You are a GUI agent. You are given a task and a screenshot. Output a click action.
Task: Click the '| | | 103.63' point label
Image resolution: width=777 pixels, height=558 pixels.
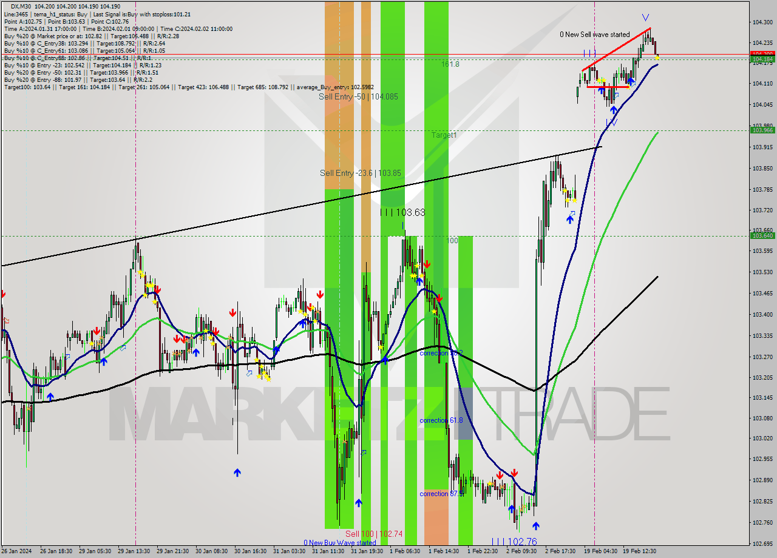coord(402,212)
